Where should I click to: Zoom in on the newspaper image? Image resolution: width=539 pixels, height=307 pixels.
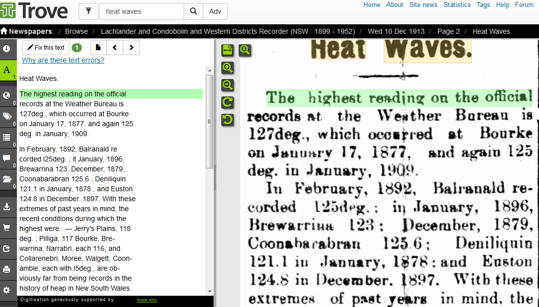coord(227,68)
